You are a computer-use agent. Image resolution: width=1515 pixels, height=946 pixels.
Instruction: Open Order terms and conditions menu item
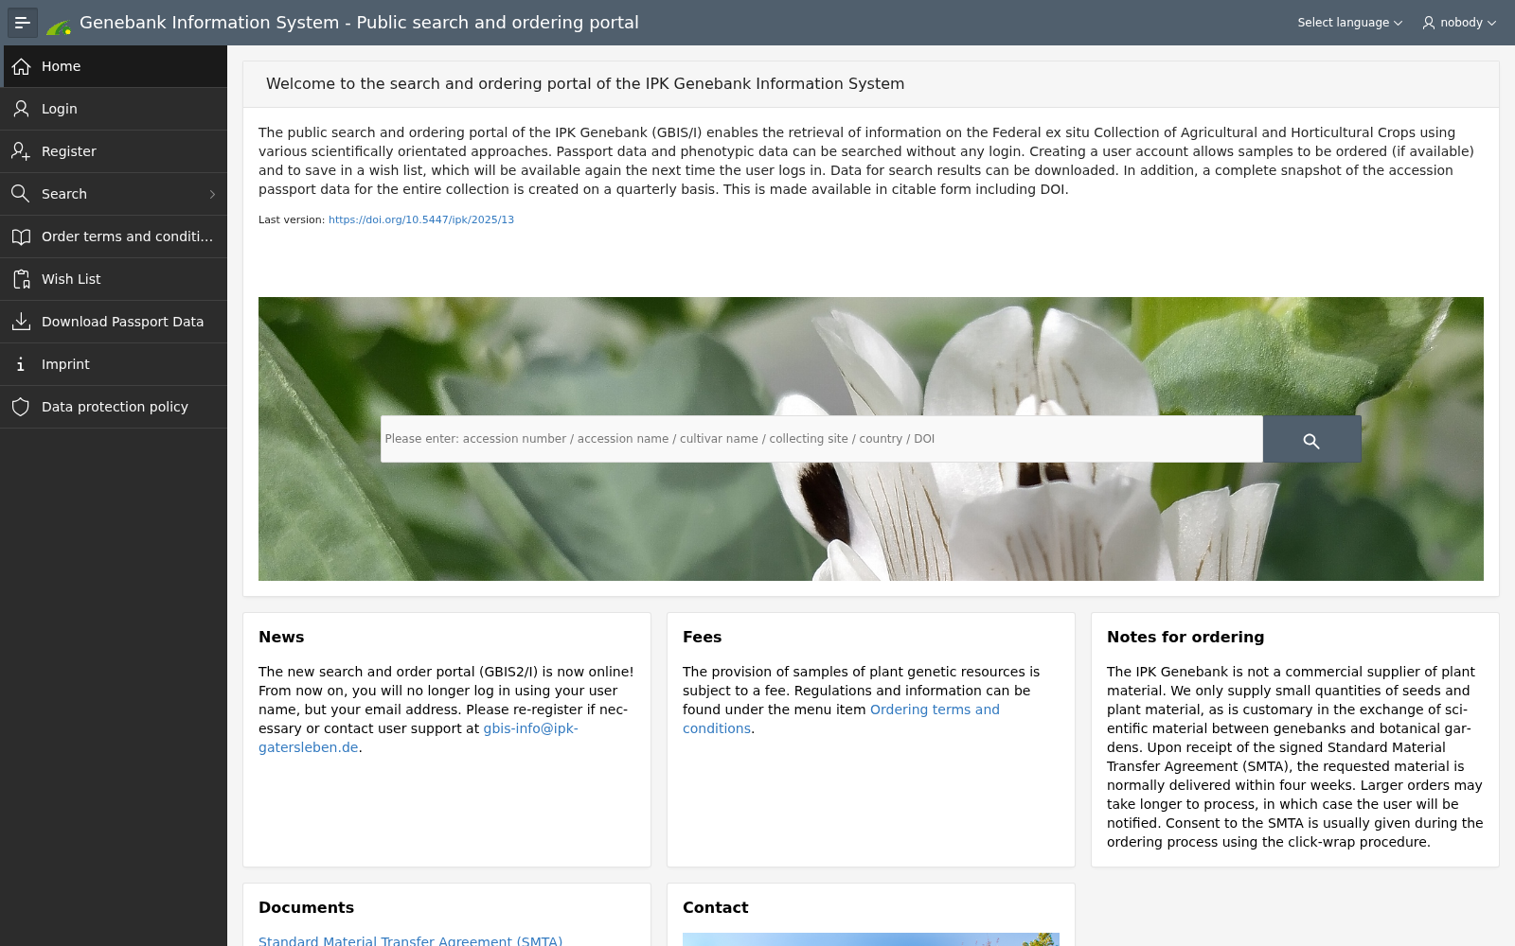click(114, 236)
